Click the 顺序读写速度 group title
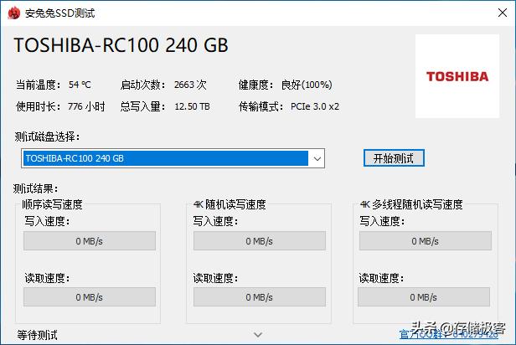Viewport: 516px width, 345px height. pyautogui.click(x=52, y=204)
